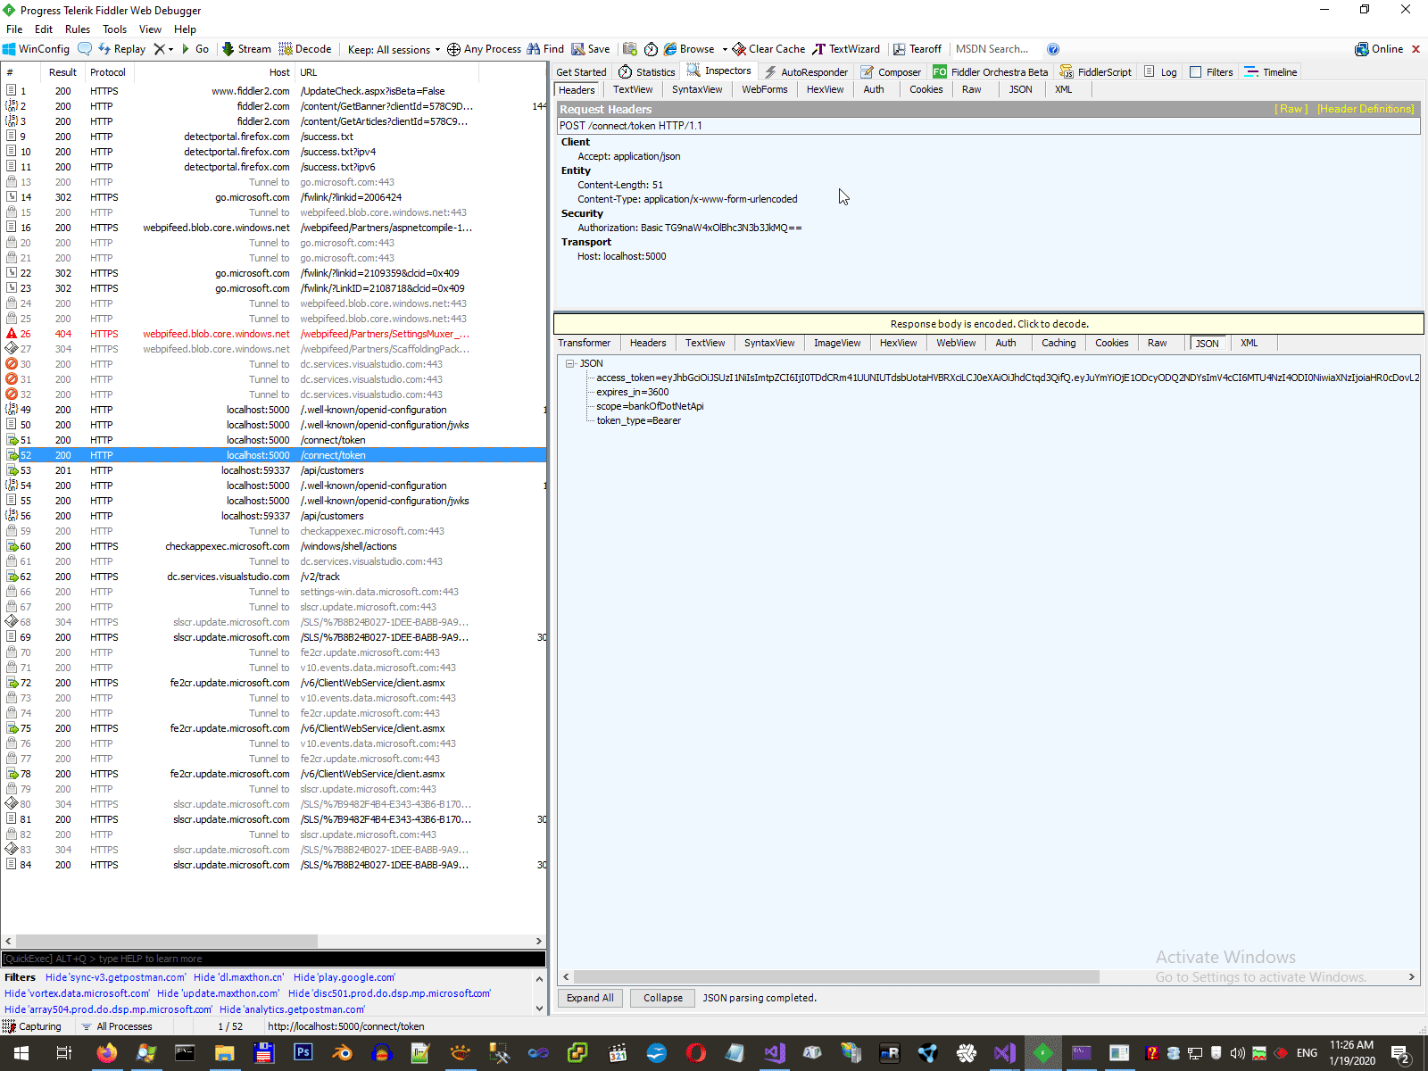Viewport: 1428px width, 1071px height.
Task: Sort sessions by Result column header
Action: point(62,72)
